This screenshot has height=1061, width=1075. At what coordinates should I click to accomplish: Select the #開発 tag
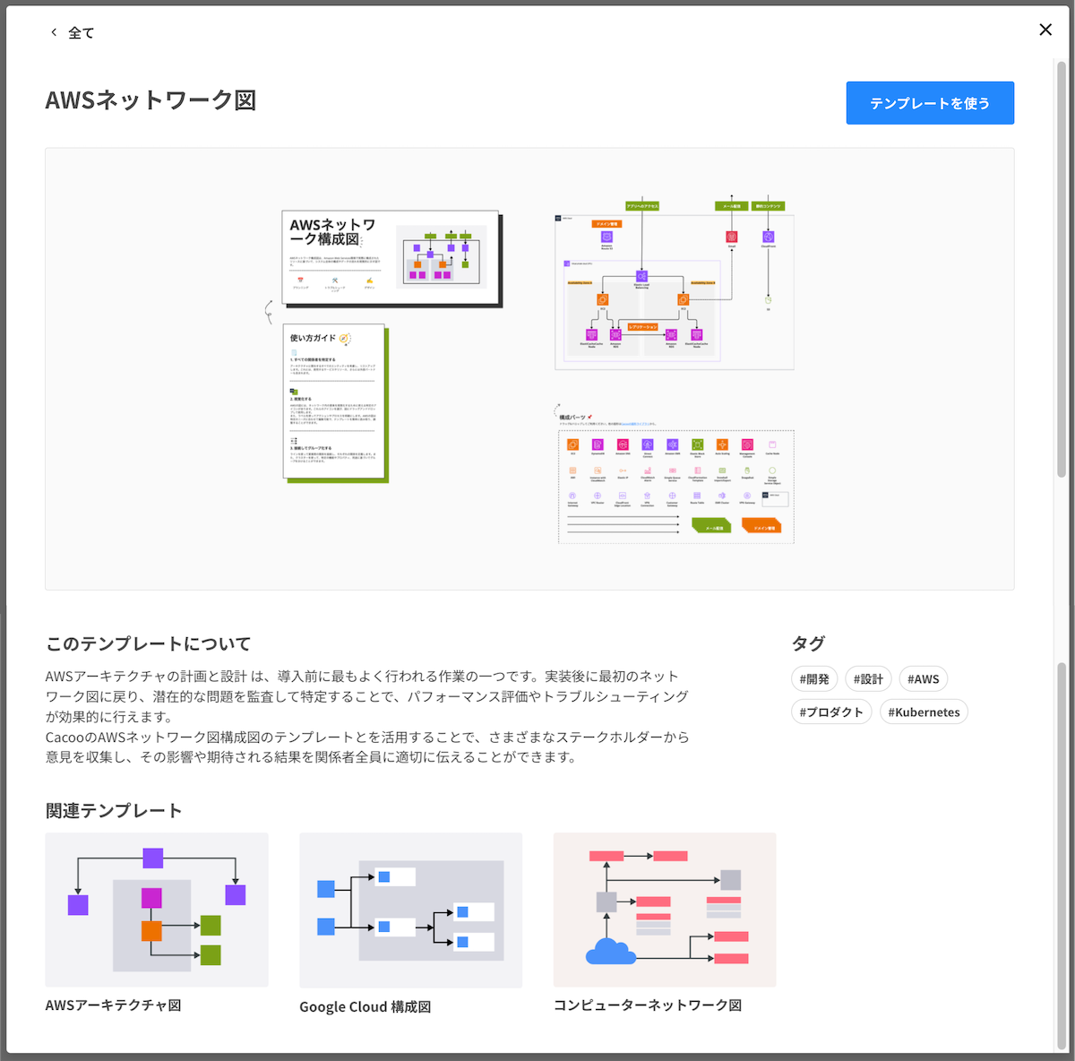814,679
